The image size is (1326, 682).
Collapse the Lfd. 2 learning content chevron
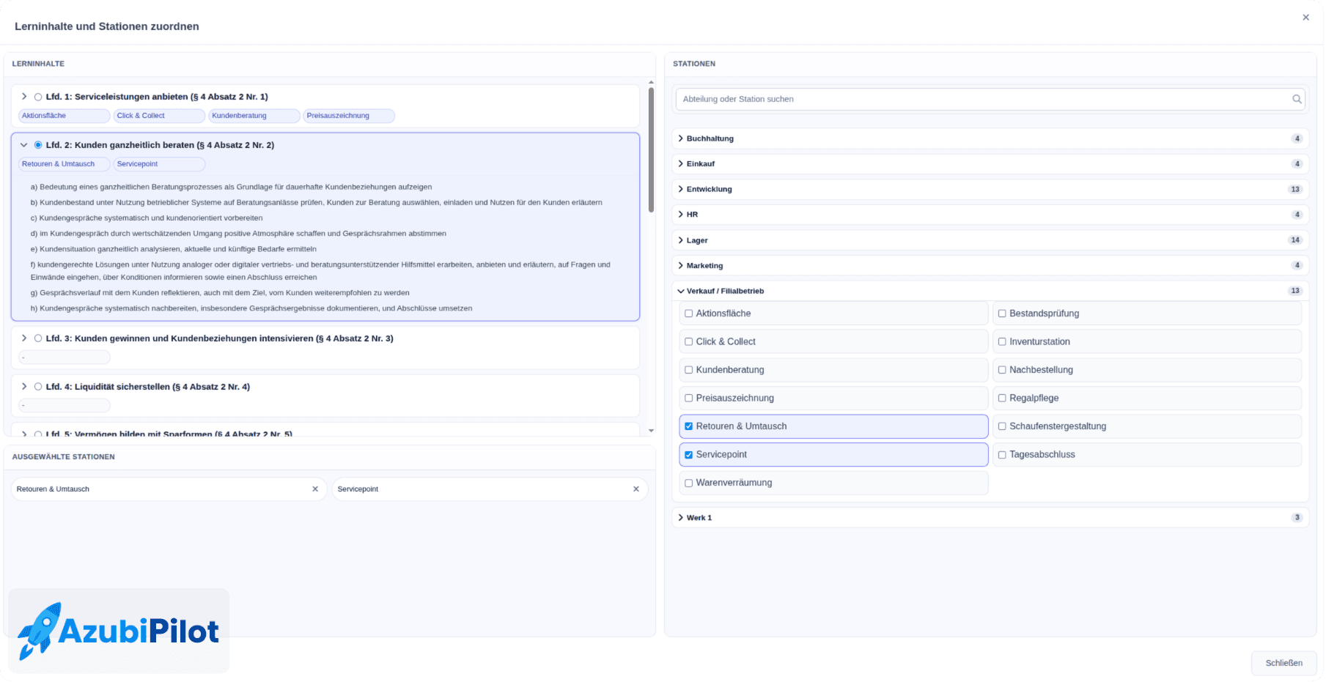(24, 145)
